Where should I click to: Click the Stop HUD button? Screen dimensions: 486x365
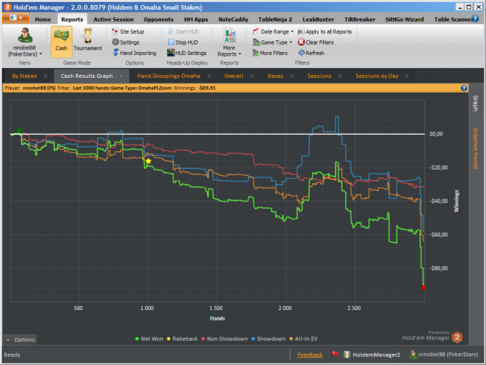[x=183, y=42]
